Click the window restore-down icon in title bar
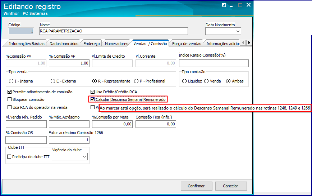312x196 pixels. (224, 5)
